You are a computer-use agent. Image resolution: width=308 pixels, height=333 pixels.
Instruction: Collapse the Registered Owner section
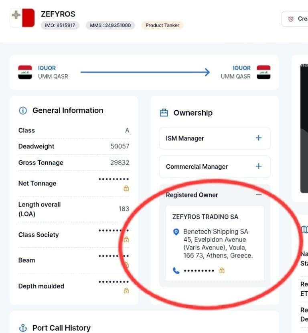pos(259,195)
